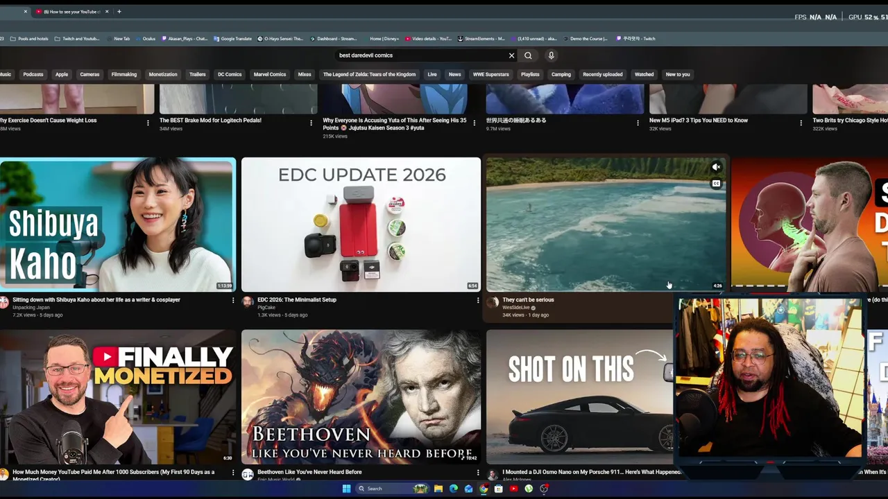Seek on previewing beach video progress bar
Screen dimensions: 888x499
coord(606,290)
